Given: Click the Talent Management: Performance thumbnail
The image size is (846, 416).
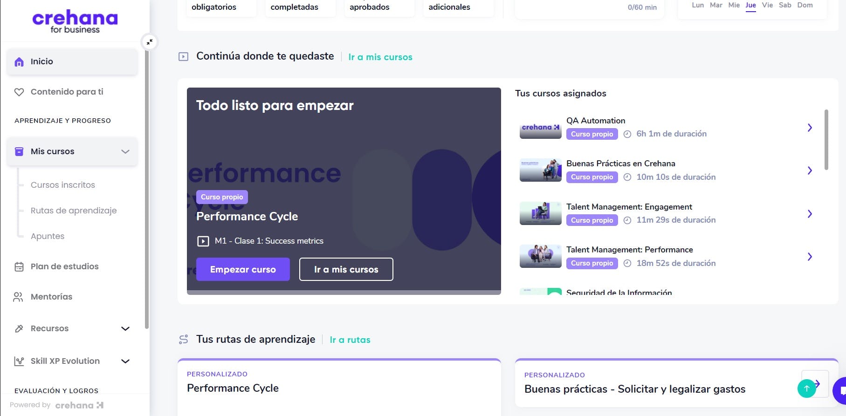Looking at the screenshot, I should (x=540, y=256).
